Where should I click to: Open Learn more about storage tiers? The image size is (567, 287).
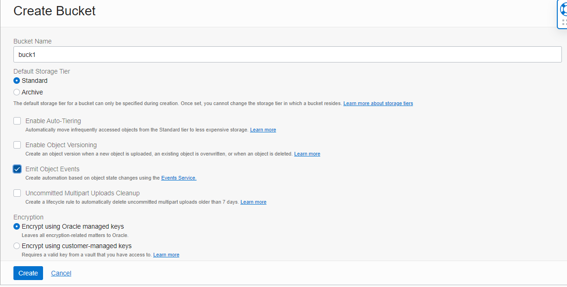(378, 103)
